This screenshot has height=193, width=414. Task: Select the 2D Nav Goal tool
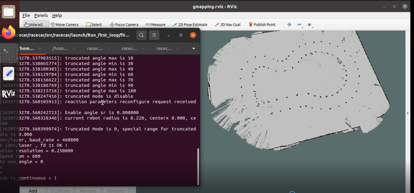(228, 25)
